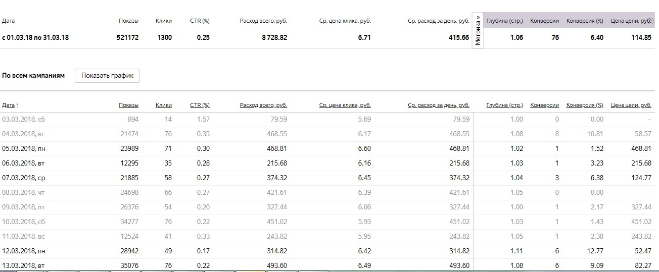Select the 07.03.2018, ср date row

tap(23, 178)
